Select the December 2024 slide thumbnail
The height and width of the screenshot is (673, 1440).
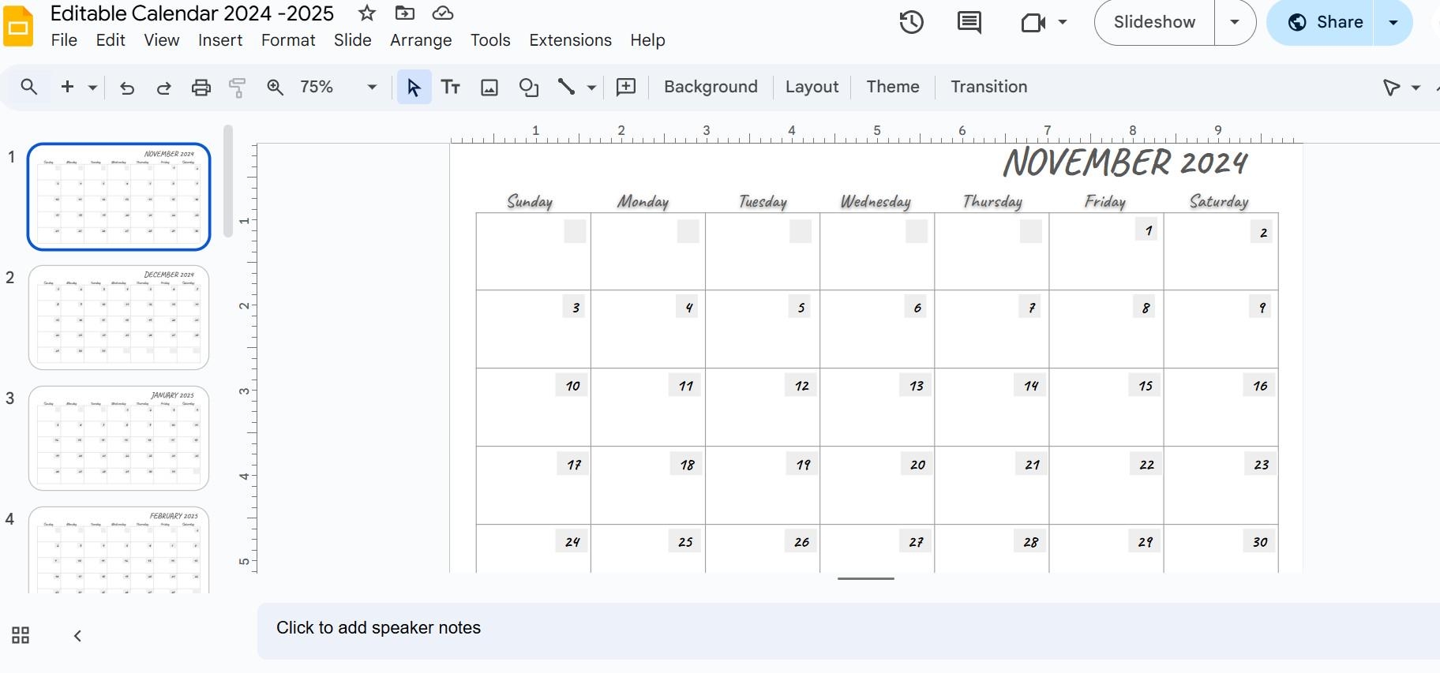point(118,317)
